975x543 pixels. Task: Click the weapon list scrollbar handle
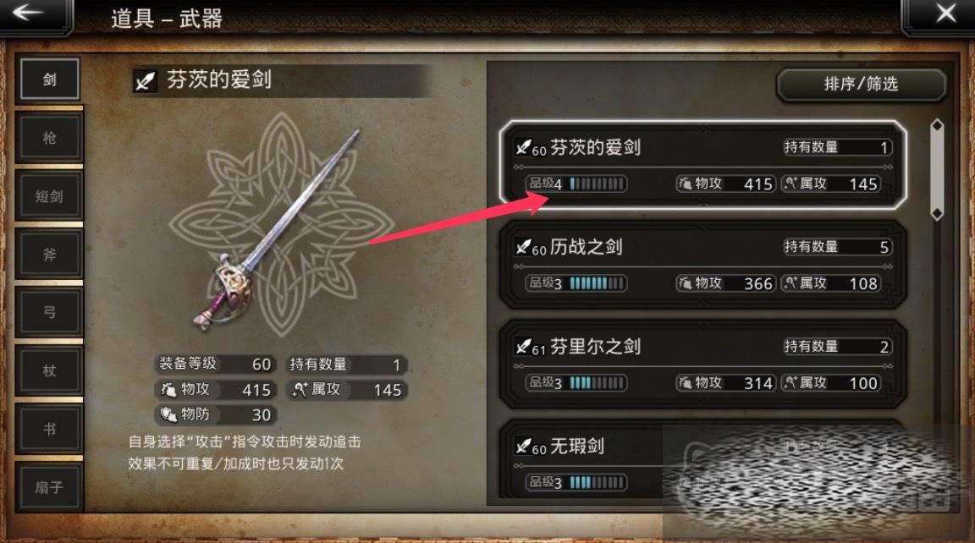(937, 170)
